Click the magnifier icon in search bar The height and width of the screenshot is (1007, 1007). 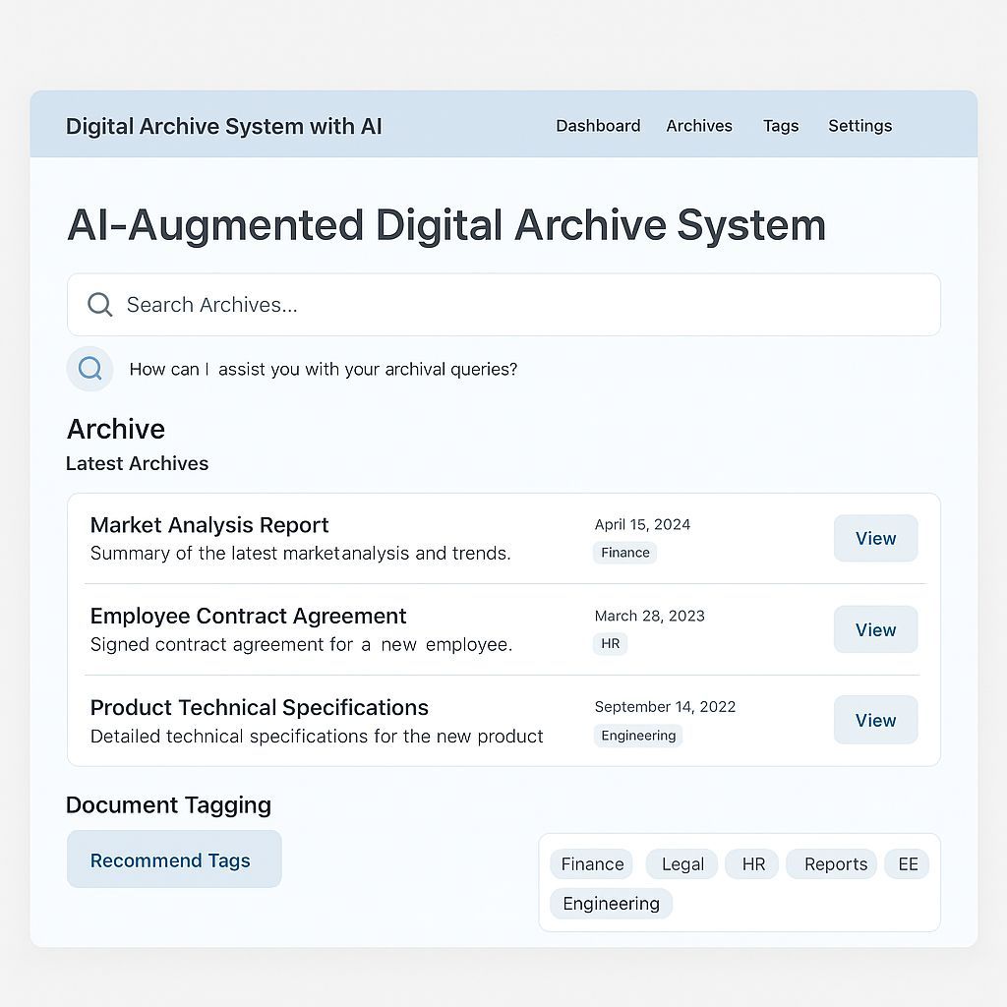[x=99, y=304]
